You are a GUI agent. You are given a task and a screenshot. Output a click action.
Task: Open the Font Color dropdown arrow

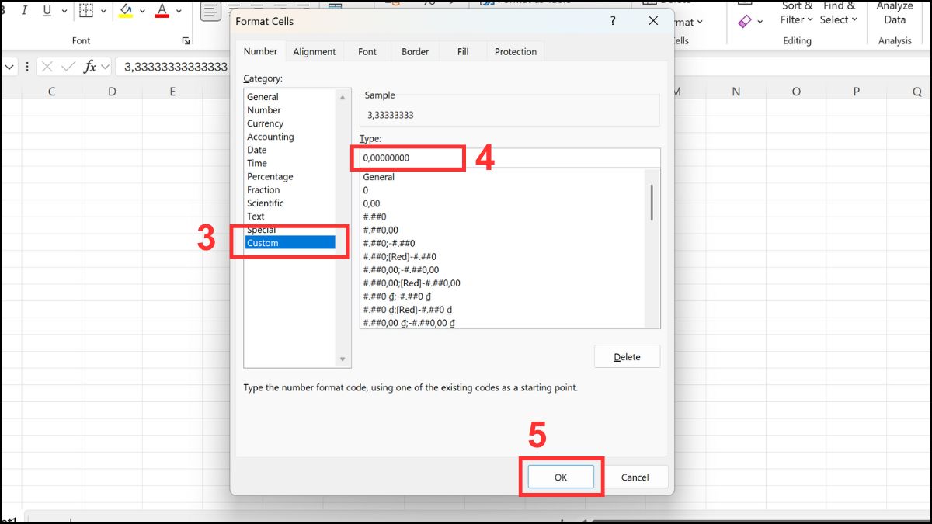coord(177,10)
